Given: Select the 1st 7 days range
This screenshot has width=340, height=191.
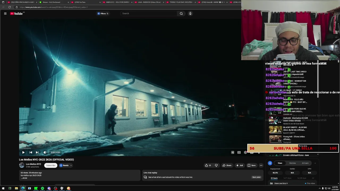Looking at the screenshot, I should click(x=287, y=178).
